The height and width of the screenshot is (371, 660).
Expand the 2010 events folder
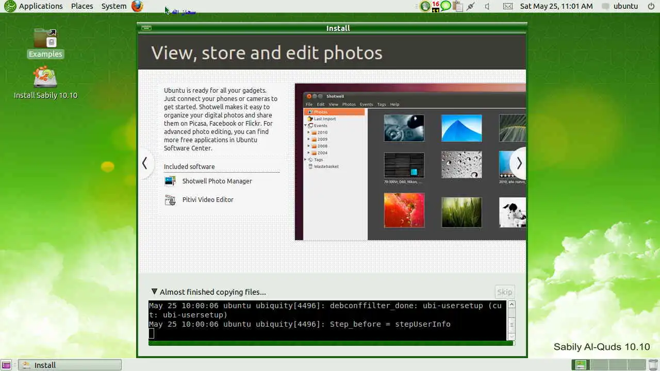coord(309,132)
